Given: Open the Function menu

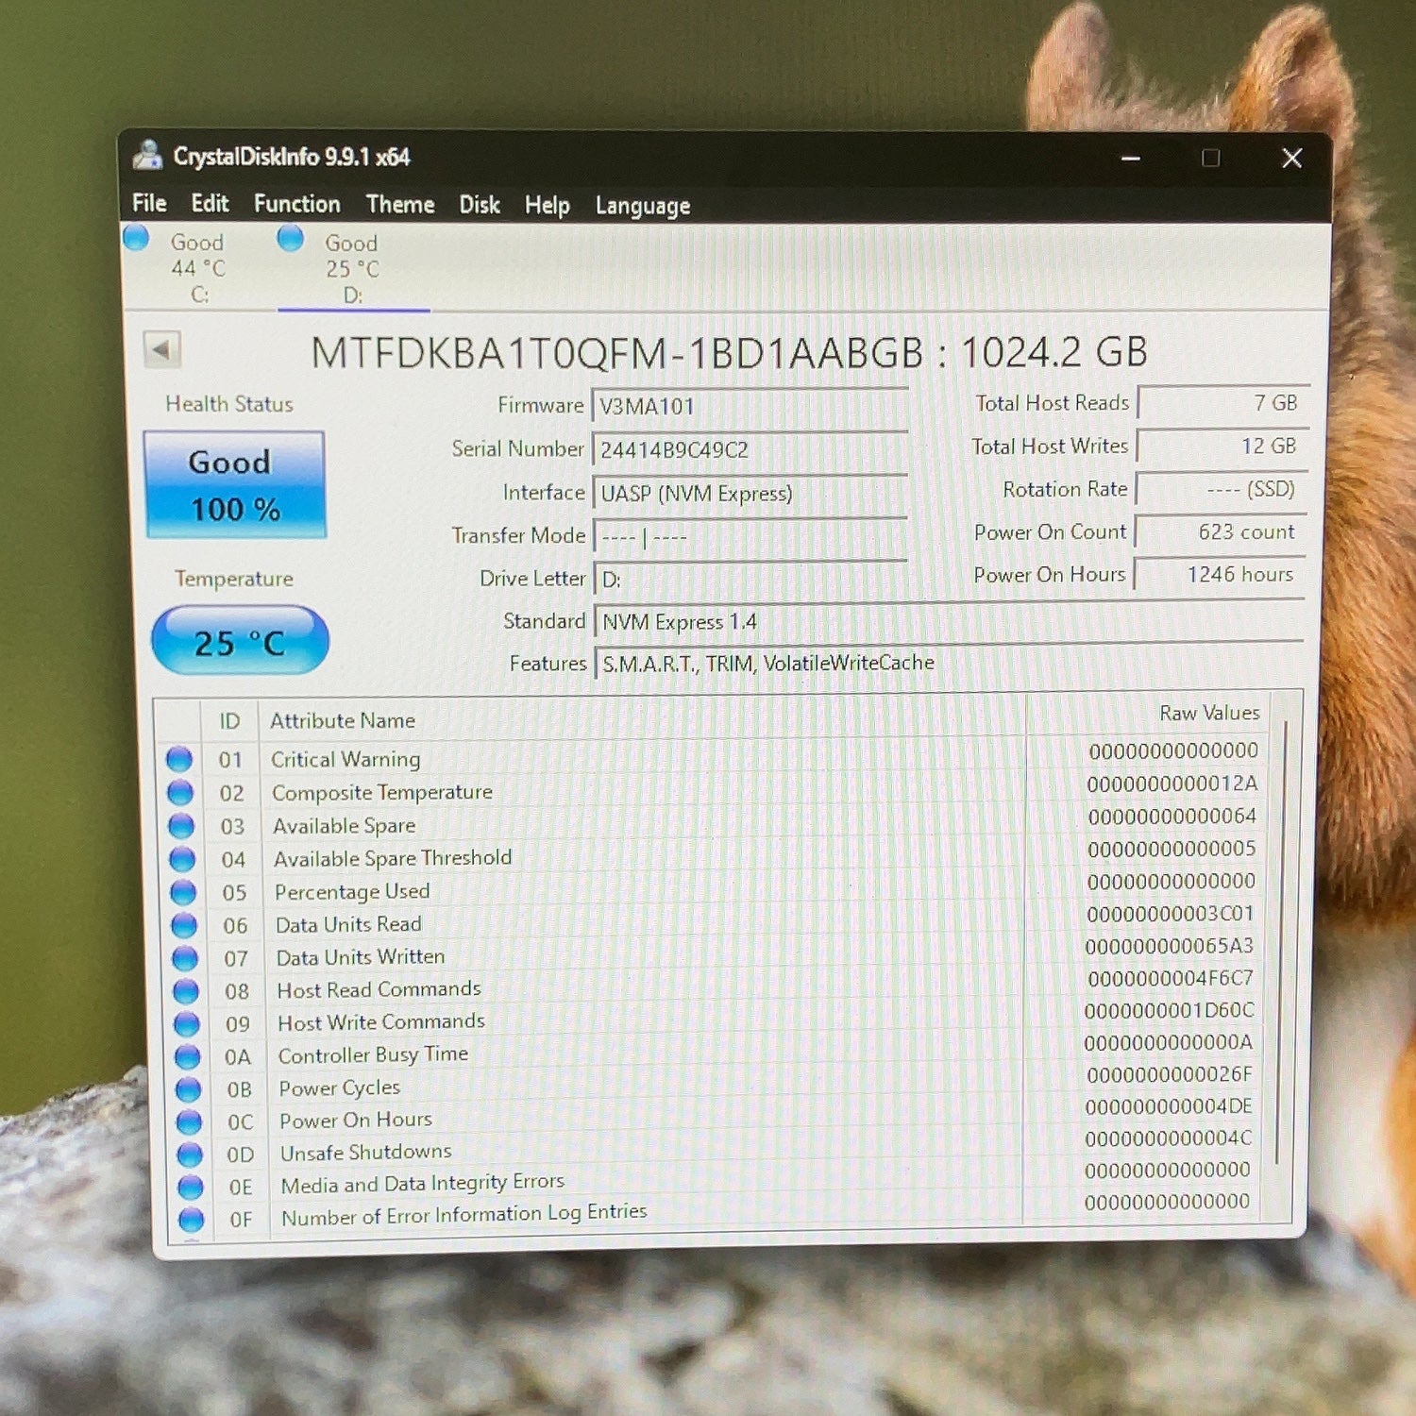Looking at the screenshot, I should [297, 204].
